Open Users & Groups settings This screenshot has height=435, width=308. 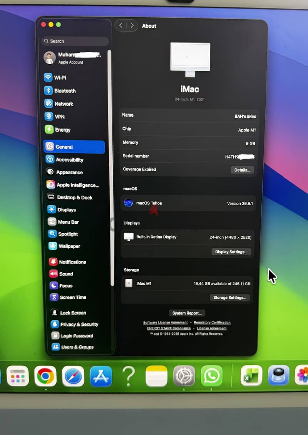click(x=73, y=347)
